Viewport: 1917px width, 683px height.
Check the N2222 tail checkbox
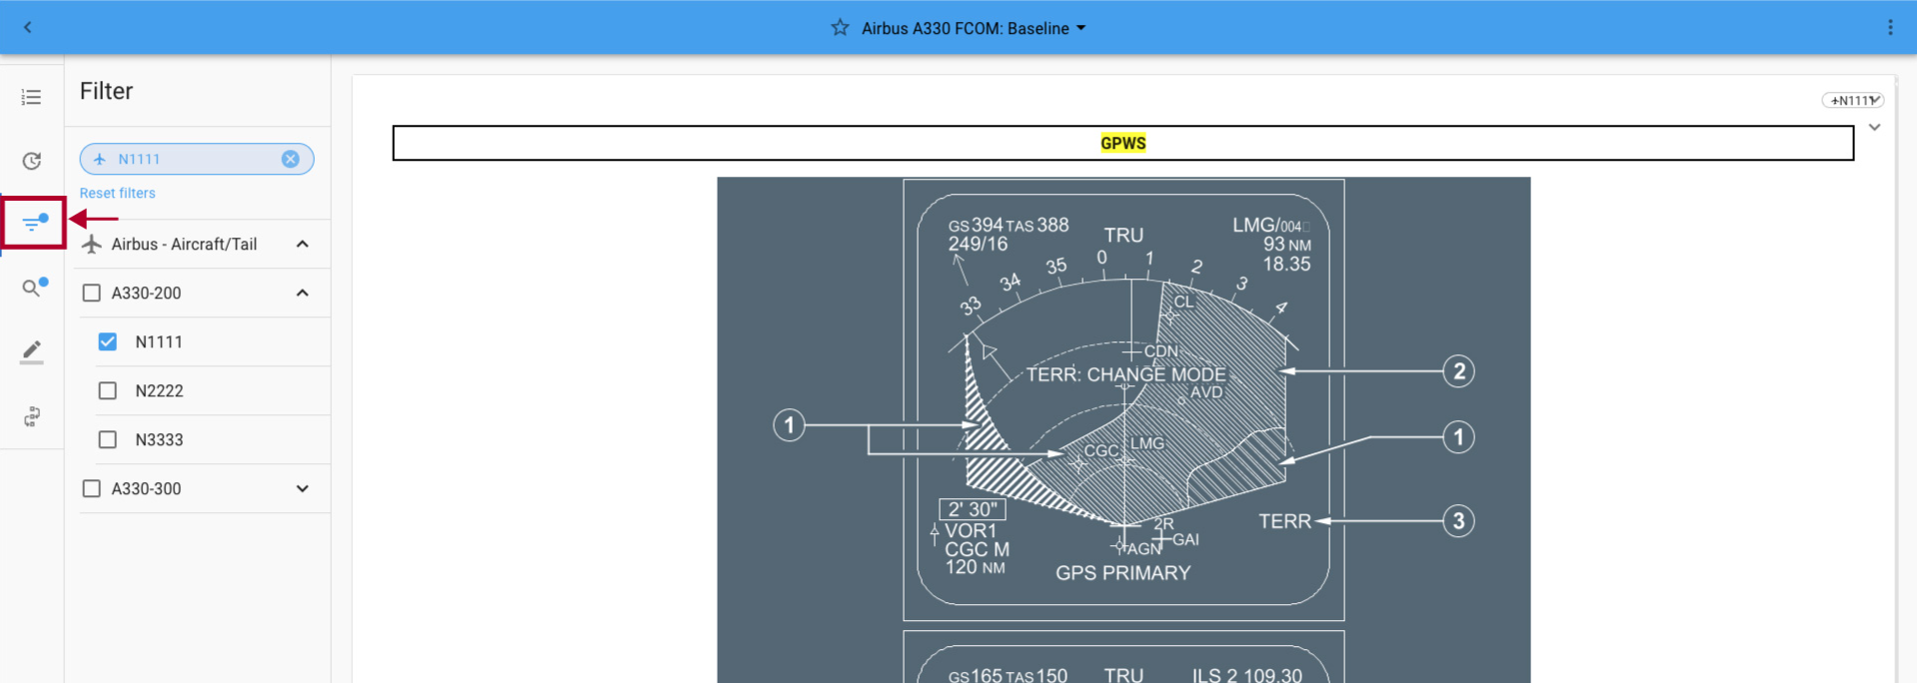[108, 390]
